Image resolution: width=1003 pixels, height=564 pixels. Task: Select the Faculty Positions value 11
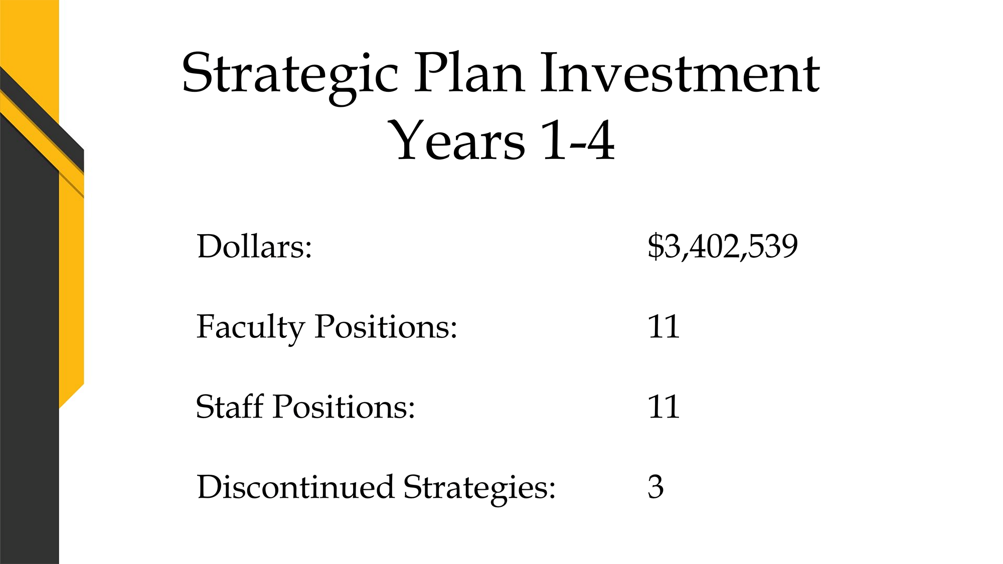click(x=663, y=327)
